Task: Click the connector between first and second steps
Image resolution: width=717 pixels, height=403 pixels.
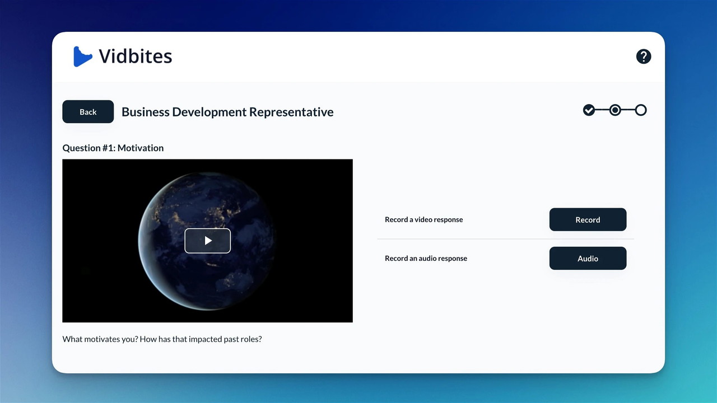Action: (x=602, y=110)
